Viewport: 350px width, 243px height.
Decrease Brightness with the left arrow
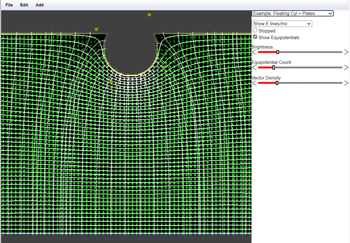(254, 52)
